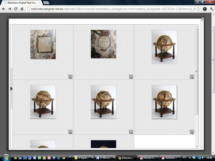Screen dimensions: 215x161
Task: Click browser page scrollbar up arrow
Action: (x=213, y=14)
